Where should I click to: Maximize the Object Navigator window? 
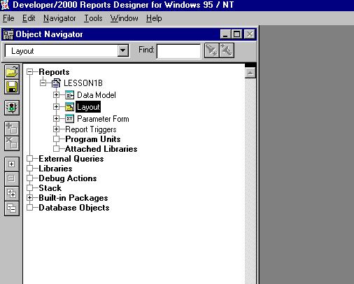(x=237, y=34)
